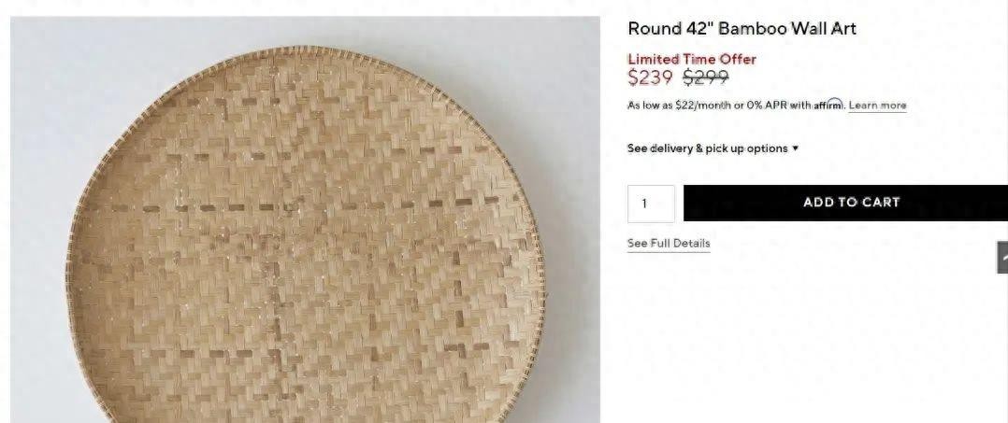Select the $239 sale price
This screenshot has width=1008, height=423.
coord(650,78)
